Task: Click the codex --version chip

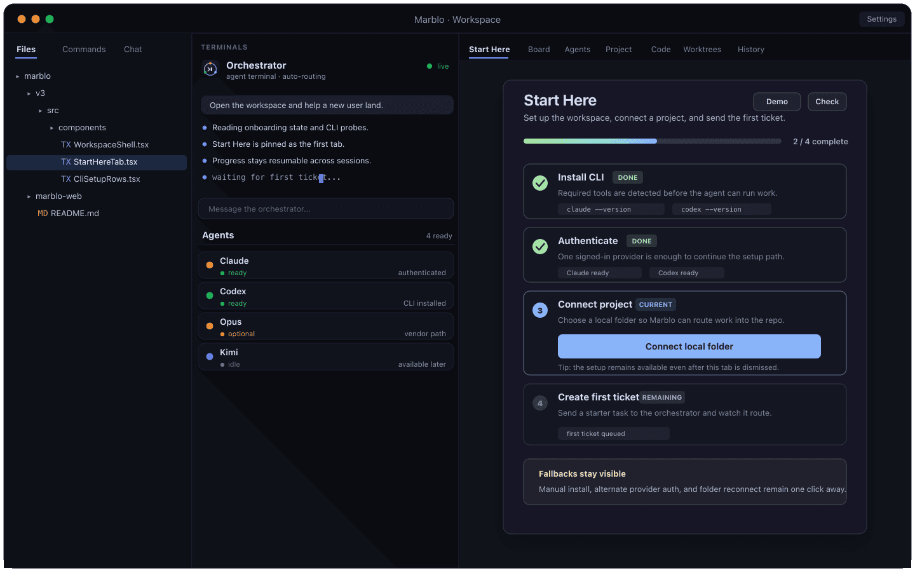Action: click(722, 209)
